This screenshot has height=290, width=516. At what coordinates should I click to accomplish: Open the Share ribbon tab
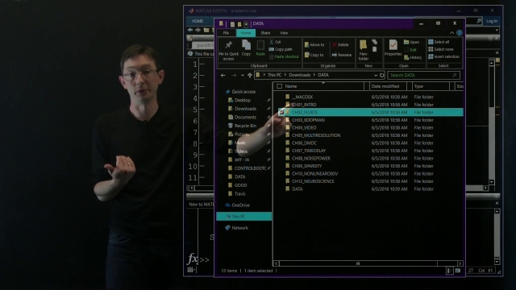[265, 33]
